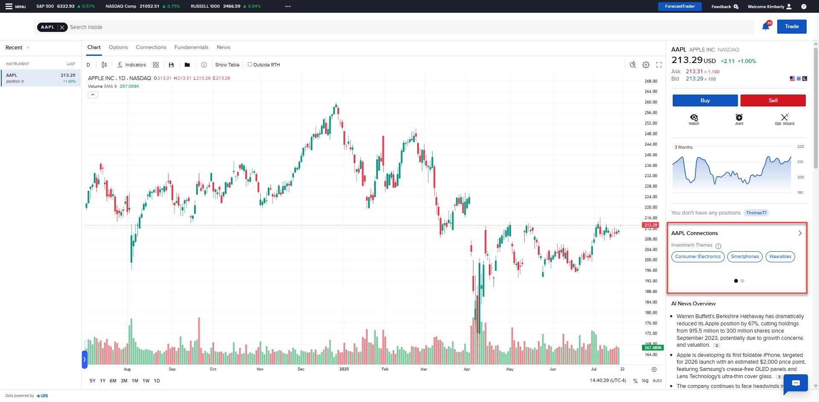Toggle percent scale on the chart
This screenshot has height=402, width=819.
point(635,381)
